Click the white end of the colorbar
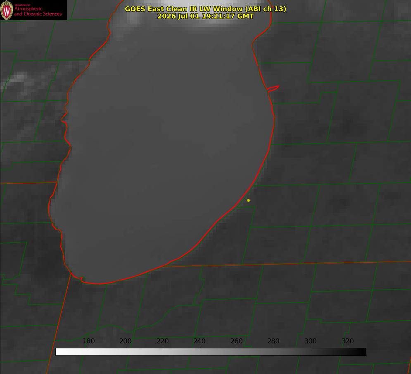The image size is (411, 374). coord(60,352)
